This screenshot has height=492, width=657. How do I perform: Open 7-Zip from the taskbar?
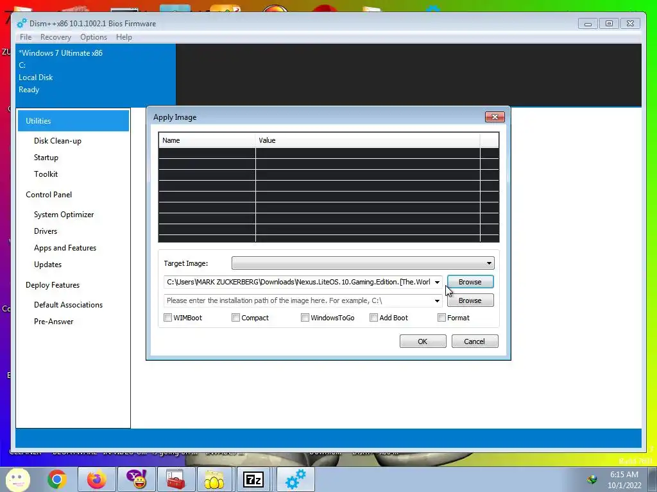[253, 479]
